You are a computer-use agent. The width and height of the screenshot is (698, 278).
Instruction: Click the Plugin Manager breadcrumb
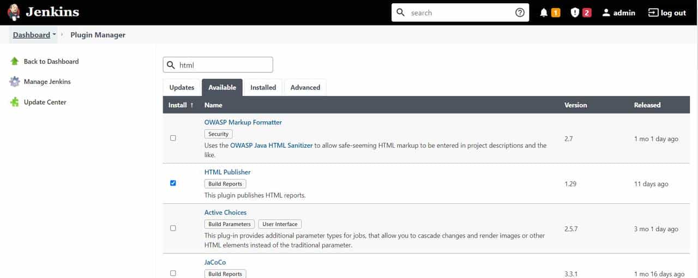pyautogui.click(x=98, y=35)
